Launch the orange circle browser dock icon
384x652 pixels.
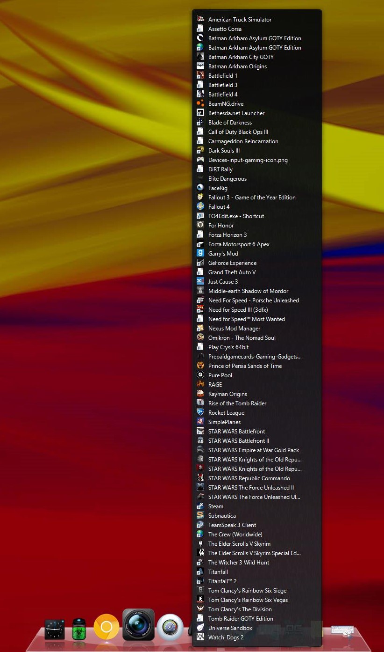tap(107, 627)
